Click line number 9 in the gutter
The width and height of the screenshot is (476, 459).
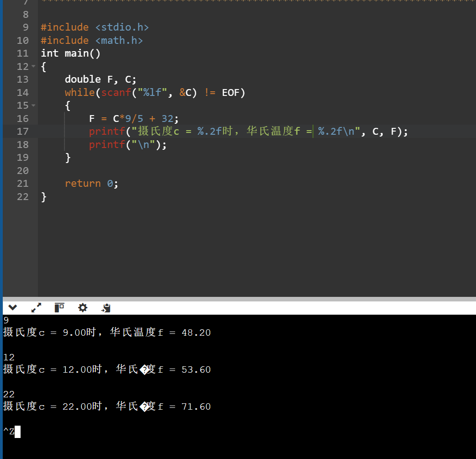tap(26, 27)
